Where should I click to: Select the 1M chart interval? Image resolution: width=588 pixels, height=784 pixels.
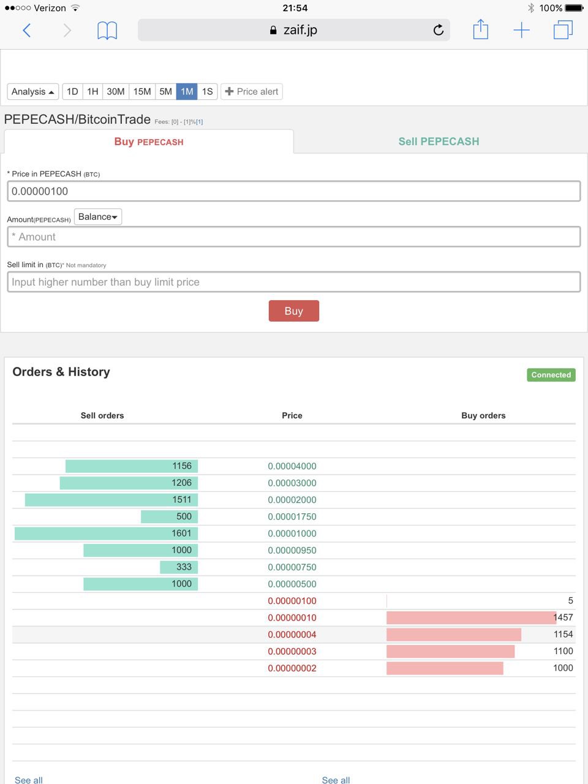click(x=187, y=91)
